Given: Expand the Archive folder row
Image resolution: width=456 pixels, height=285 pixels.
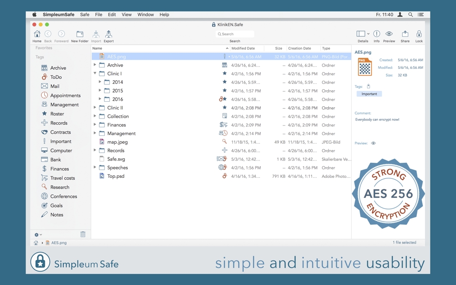Looking at the screenshot, I should [x=95, y=65].
